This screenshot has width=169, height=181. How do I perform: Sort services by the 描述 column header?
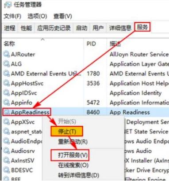pyautogui.click(x=115, y=44)
